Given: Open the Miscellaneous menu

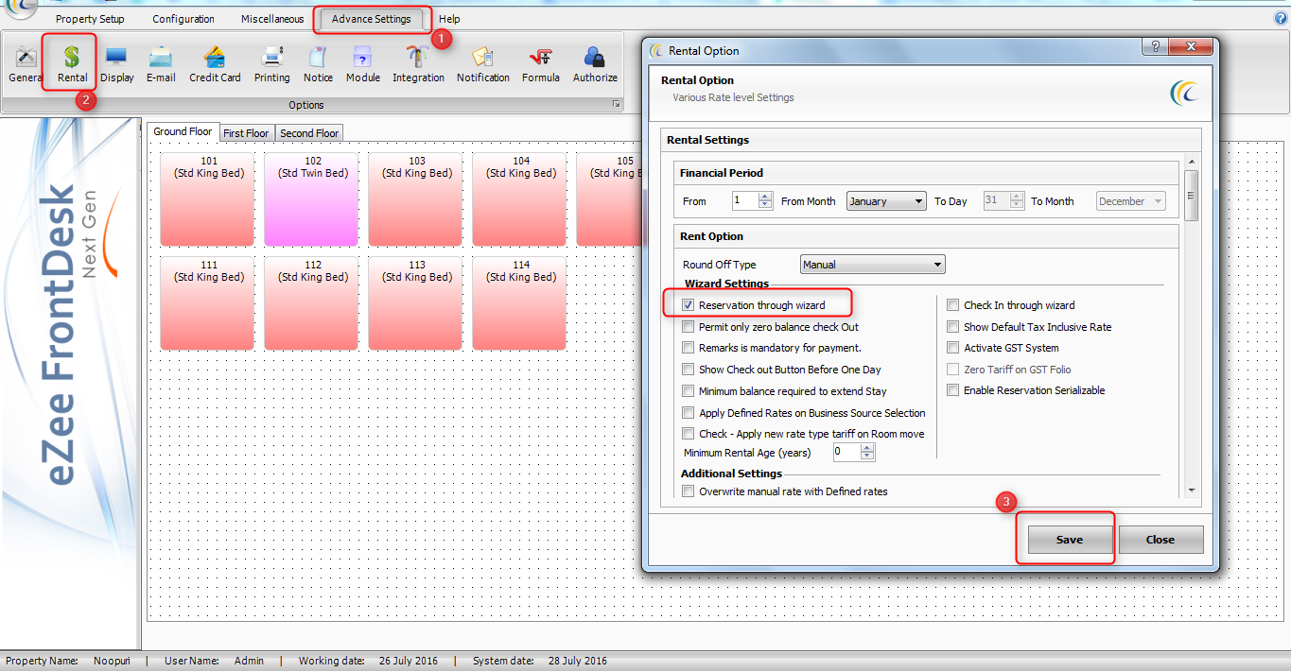Looking at the screenshot, I should (272, 19).
